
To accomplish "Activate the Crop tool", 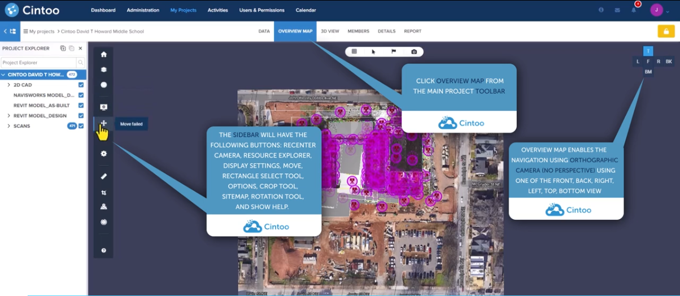I will (x=103, y=193).
